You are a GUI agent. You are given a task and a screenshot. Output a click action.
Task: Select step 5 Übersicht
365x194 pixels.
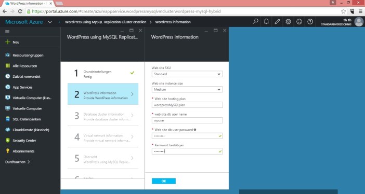[103, 158]
